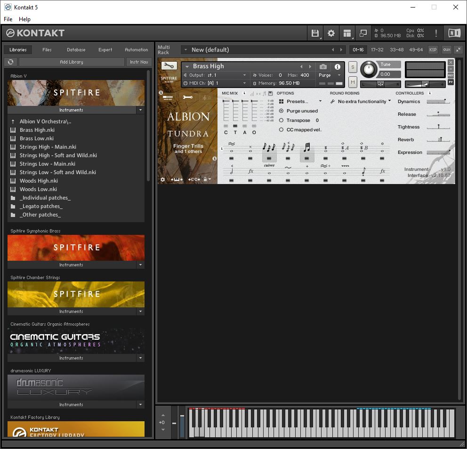The image size is (467, 449).
Task: Open the Help menu
Action: point(24,19)
